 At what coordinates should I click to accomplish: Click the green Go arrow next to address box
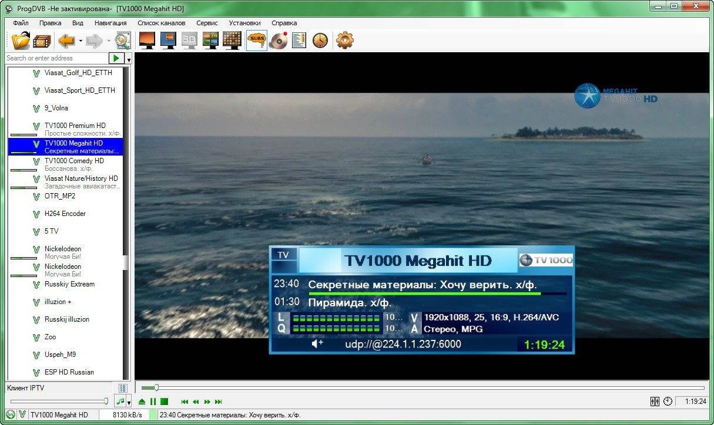pos(116,58)
